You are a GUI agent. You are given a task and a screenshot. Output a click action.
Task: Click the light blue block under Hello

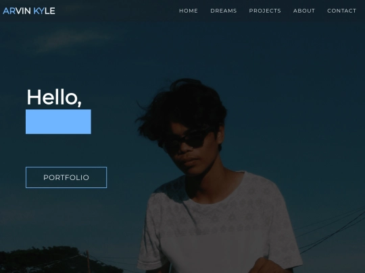(x=58, y=121)
